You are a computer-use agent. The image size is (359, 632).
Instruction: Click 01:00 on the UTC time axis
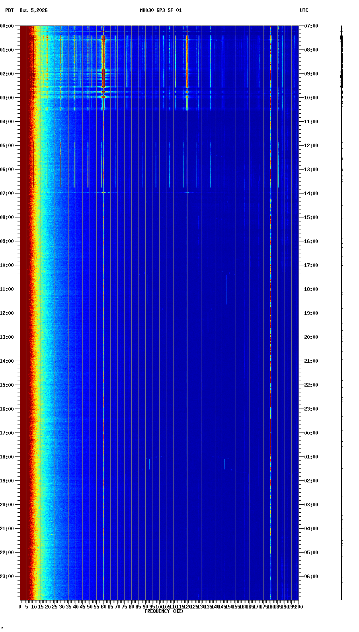[311, 457]
